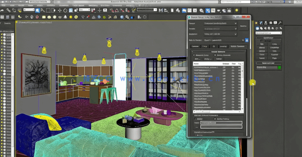Viewport: 302px width, 157px height.
Task: Switch to the Common tab in Render Setup
Action: 195,46
